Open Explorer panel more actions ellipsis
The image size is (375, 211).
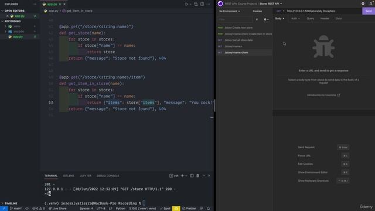[x=34, y=4]
